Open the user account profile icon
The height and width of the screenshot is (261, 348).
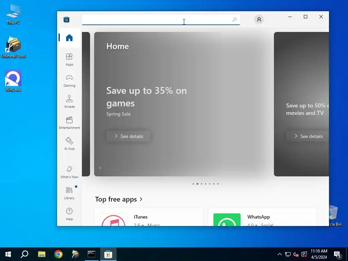point(259,19)
